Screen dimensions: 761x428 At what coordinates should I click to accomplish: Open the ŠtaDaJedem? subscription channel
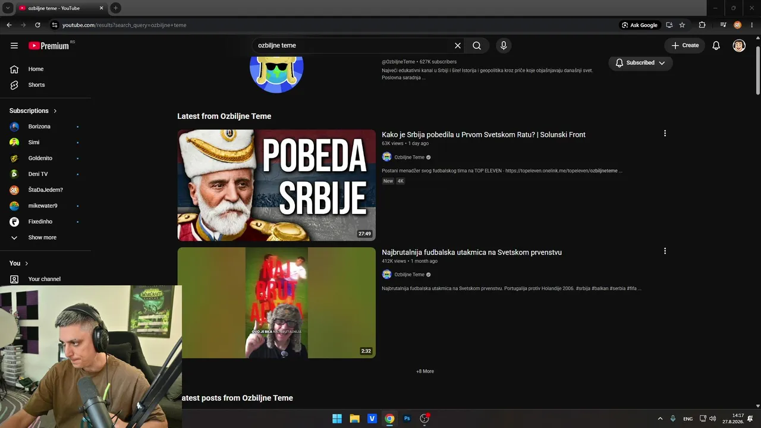(x=46, y=190)
